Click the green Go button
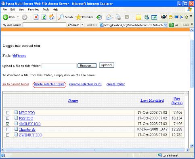This screenshot has width=195, height=159. click(x=174, y=25)
